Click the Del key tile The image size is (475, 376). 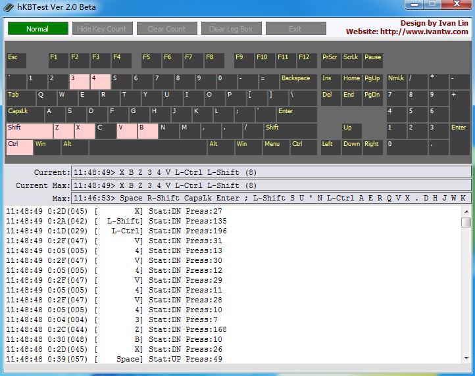coord(331,98)
